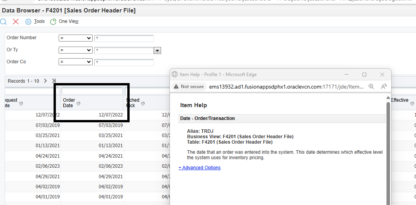This screenshot has width=416, height=205.
Task: Open Order Number operator dropdown
Action: (76, 38)
